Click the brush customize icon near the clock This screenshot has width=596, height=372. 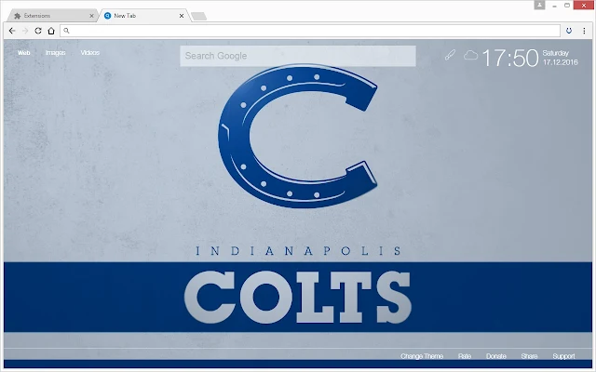point(450,55)
